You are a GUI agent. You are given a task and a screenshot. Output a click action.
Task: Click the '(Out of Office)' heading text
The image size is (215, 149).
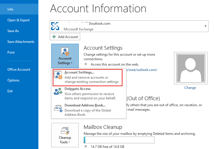(143, 98)
